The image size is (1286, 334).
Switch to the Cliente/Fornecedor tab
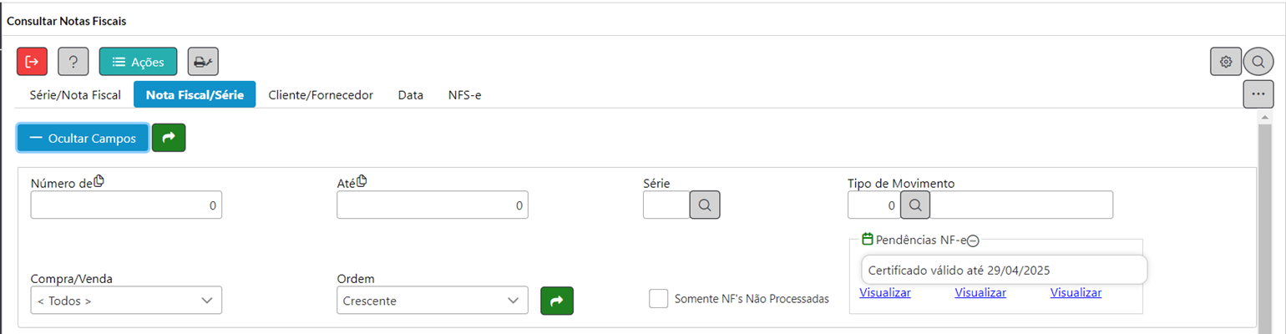320,95
